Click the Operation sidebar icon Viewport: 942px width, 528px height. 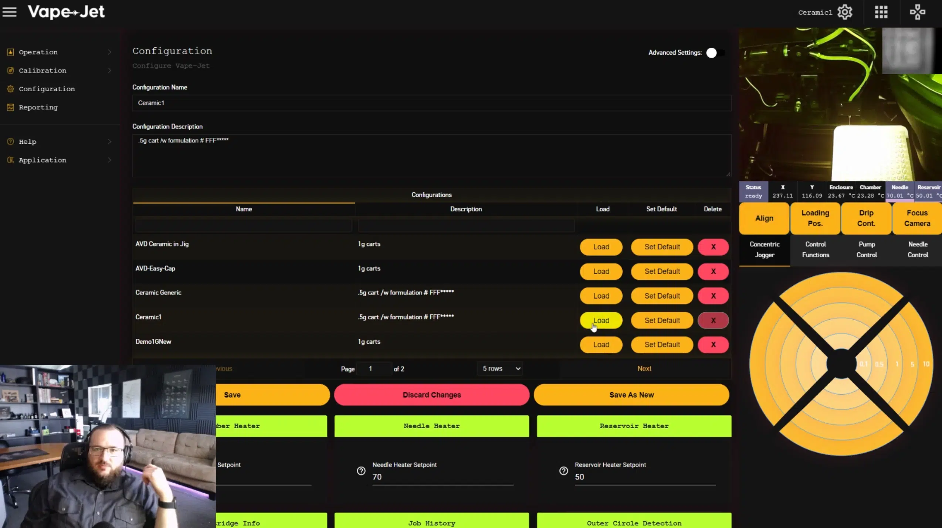point(10,52)
